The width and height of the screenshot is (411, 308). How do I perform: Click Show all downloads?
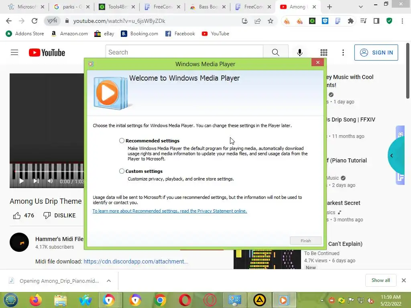pyautogui.click(x=380, y=280)
